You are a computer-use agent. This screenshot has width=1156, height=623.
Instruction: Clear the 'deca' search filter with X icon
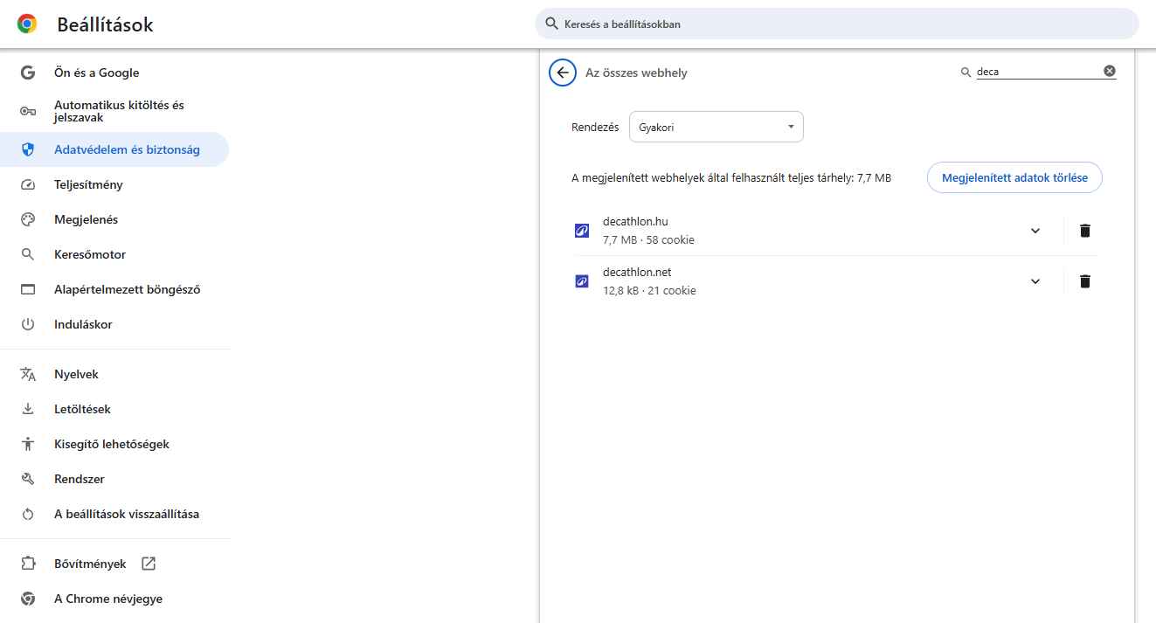pyautogui.click(x=1109, y=72)
